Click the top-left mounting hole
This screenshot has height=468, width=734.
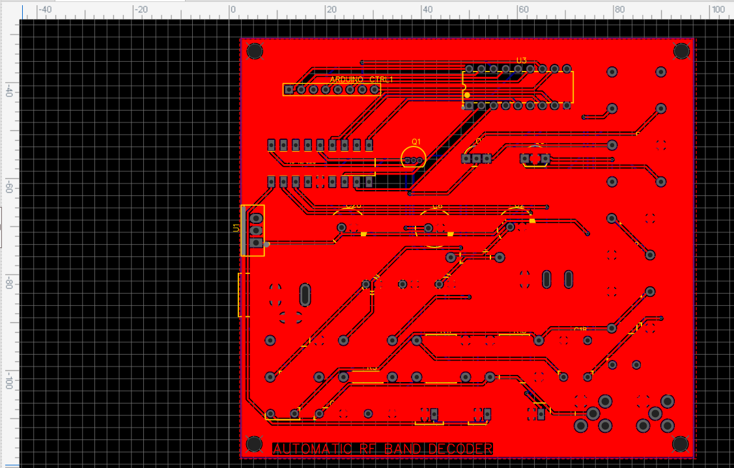[255, 51]
